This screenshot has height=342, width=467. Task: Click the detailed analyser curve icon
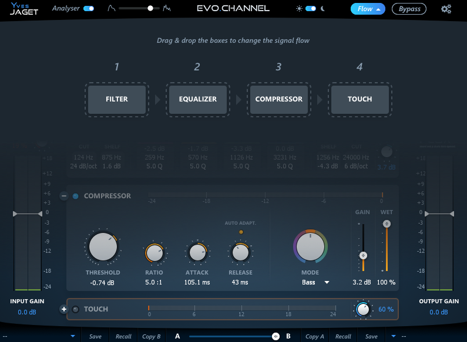[167, 8]
